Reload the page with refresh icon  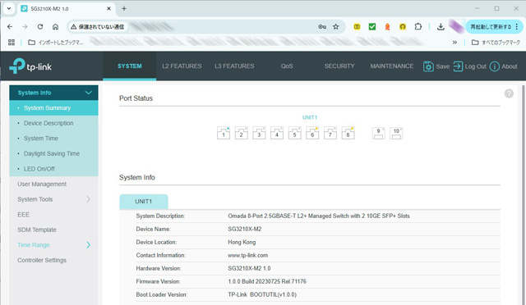coord(40,27)
